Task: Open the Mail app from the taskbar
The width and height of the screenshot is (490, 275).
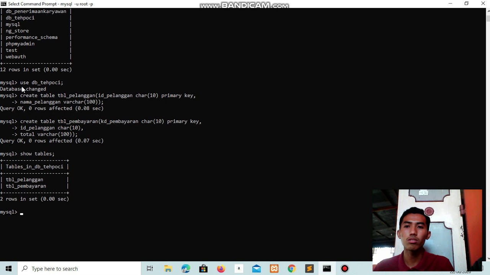Action: click(x=256, y=269)
